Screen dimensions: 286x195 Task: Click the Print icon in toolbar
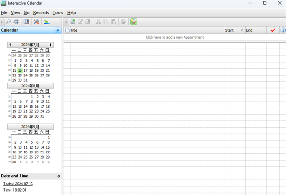tap(17, 22)
